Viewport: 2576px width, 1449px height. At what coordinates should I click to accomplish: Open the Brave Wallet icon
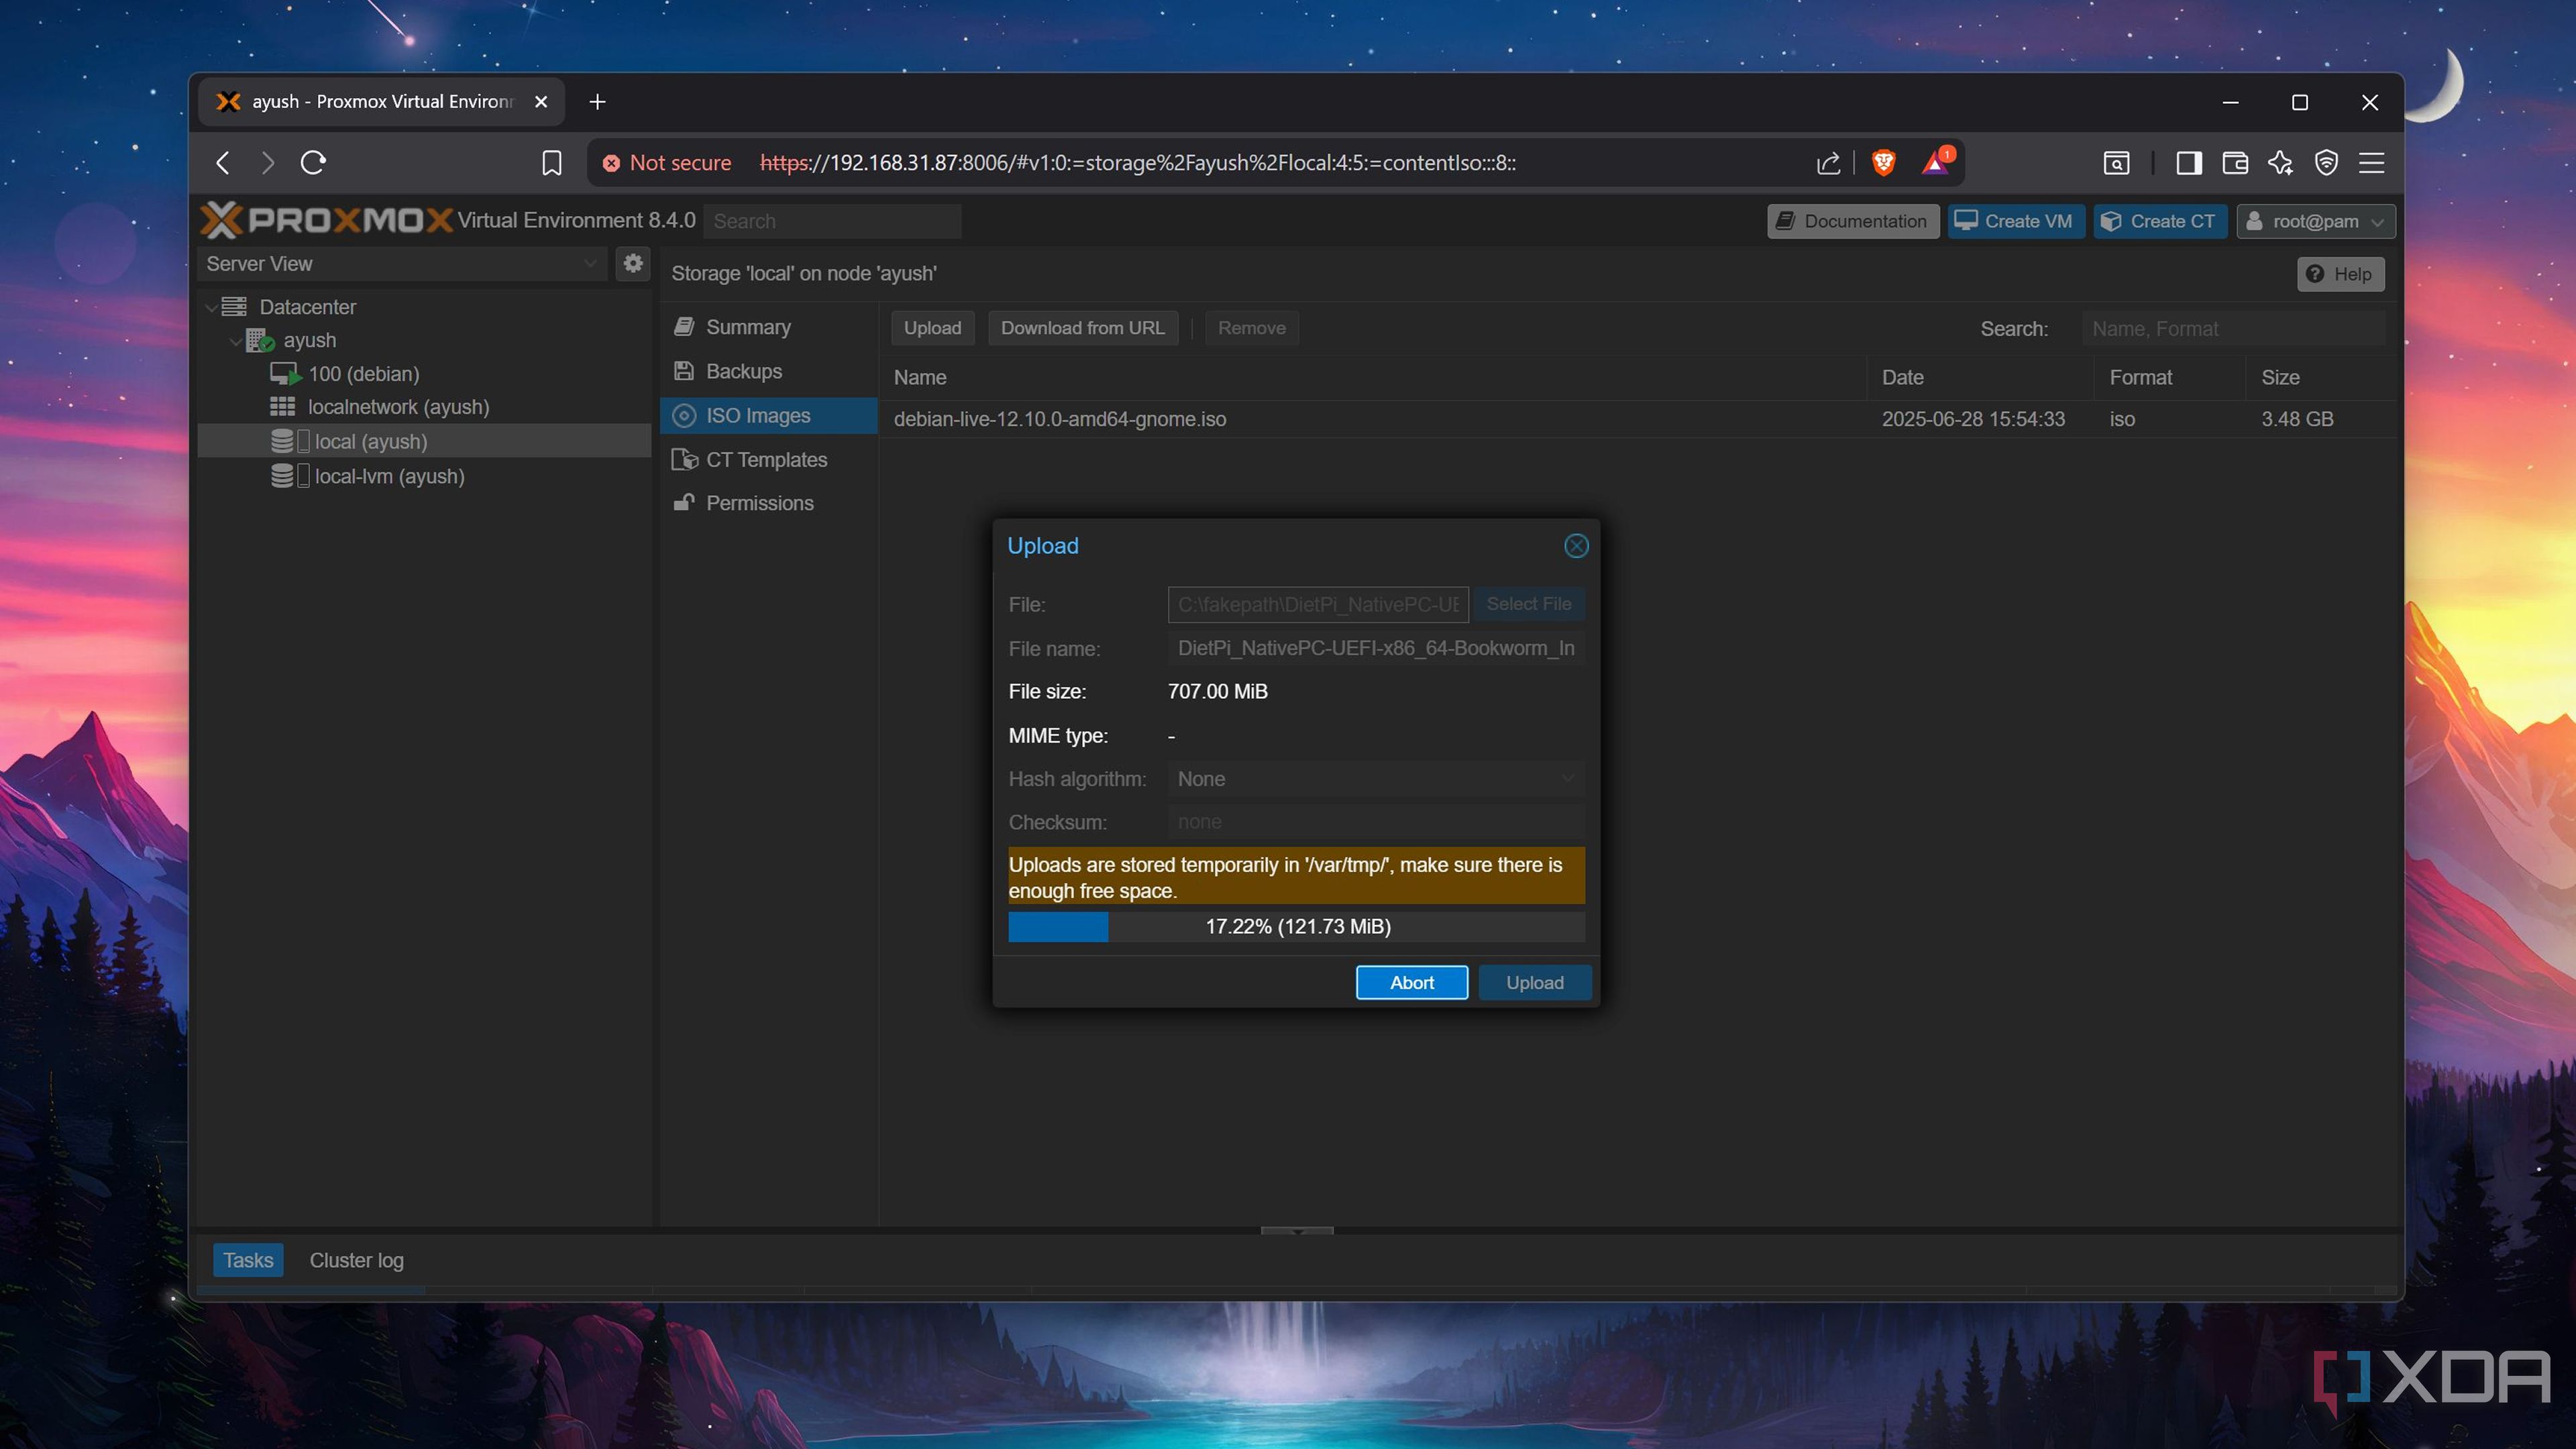[2234, 163]
